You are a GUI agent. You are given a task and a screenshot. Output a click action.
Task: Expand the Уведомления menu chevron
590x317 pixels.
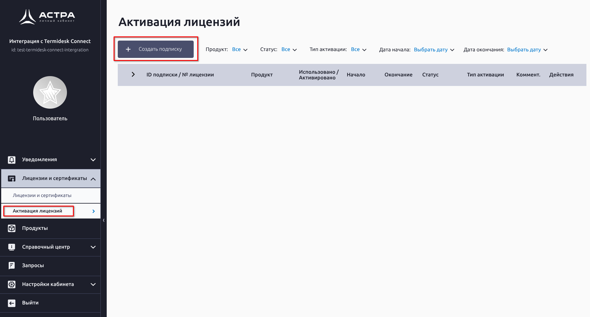click(93, 160)
